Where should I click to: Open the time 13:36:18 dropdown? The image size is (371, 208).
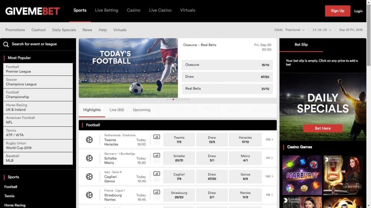(322, 30)
